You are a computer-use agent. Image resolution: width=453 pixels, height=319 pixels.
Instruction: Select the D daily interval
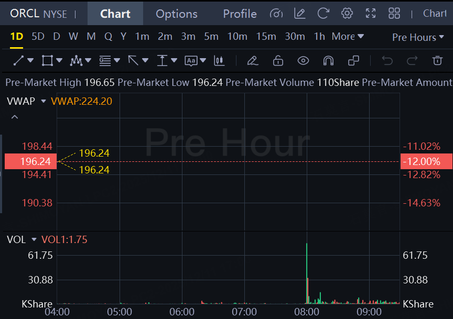(57, 37)
